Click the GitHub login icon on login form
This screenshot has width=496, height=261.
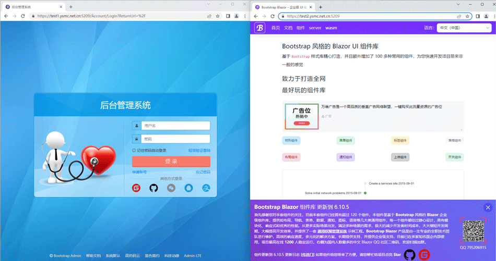click(x=153, y=188)
